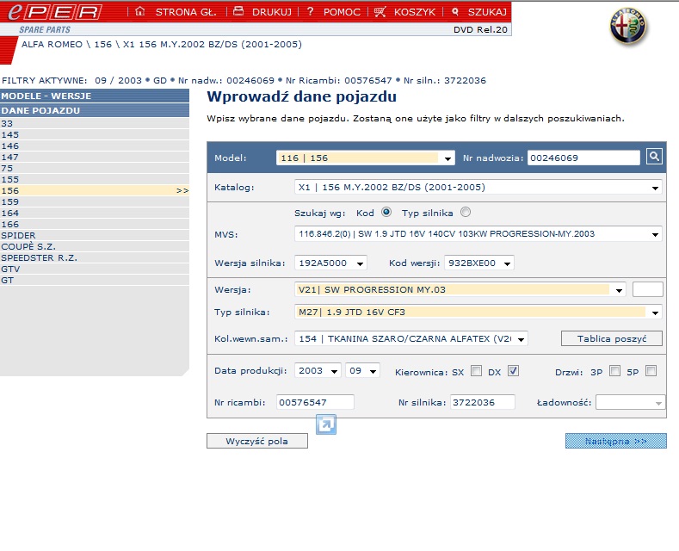Image resolution: width=679 pixels, height=551 pixels.
Task: Open the Katalog dropdown
Action: pyautogui.click(x=478, y=188)
